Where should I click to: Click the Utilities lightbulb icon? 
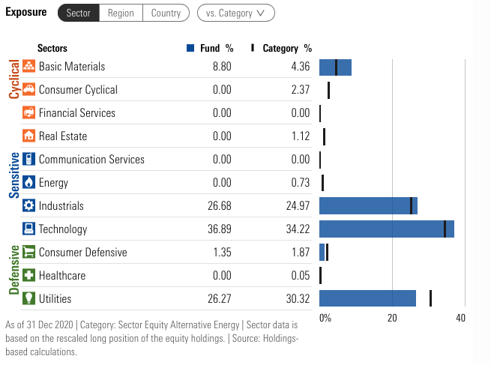tap(29, 299)
